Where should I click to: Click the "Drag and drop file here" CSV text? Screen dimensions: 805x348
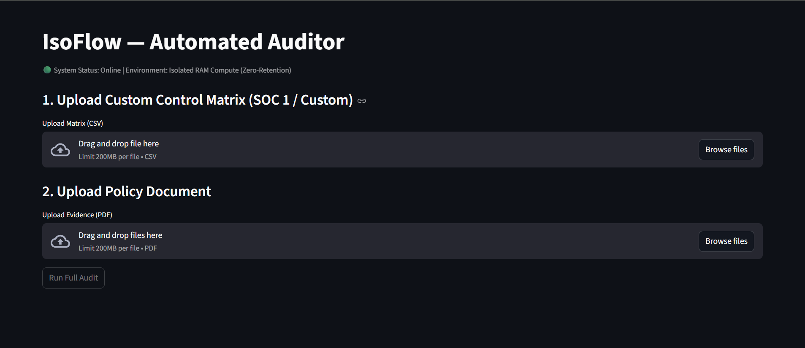pos(119,144)
